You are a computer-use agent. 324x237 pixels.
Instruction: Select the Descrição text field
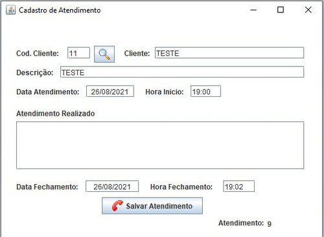(182, 72)
